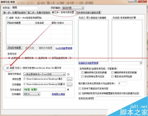Screen dimensions: 148x116
Task: Select 多网站乱序发布 radio button
Action: coord(50,58)
